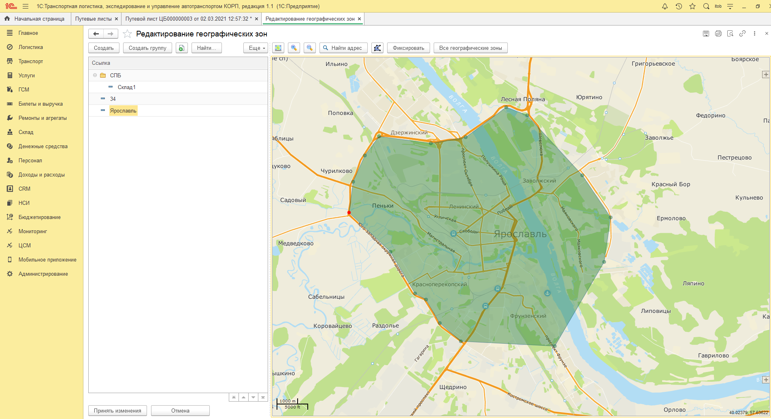The height and width of the screenshot is (419, 771).
Task: Click the Найти... button
Action: (207, 48)
